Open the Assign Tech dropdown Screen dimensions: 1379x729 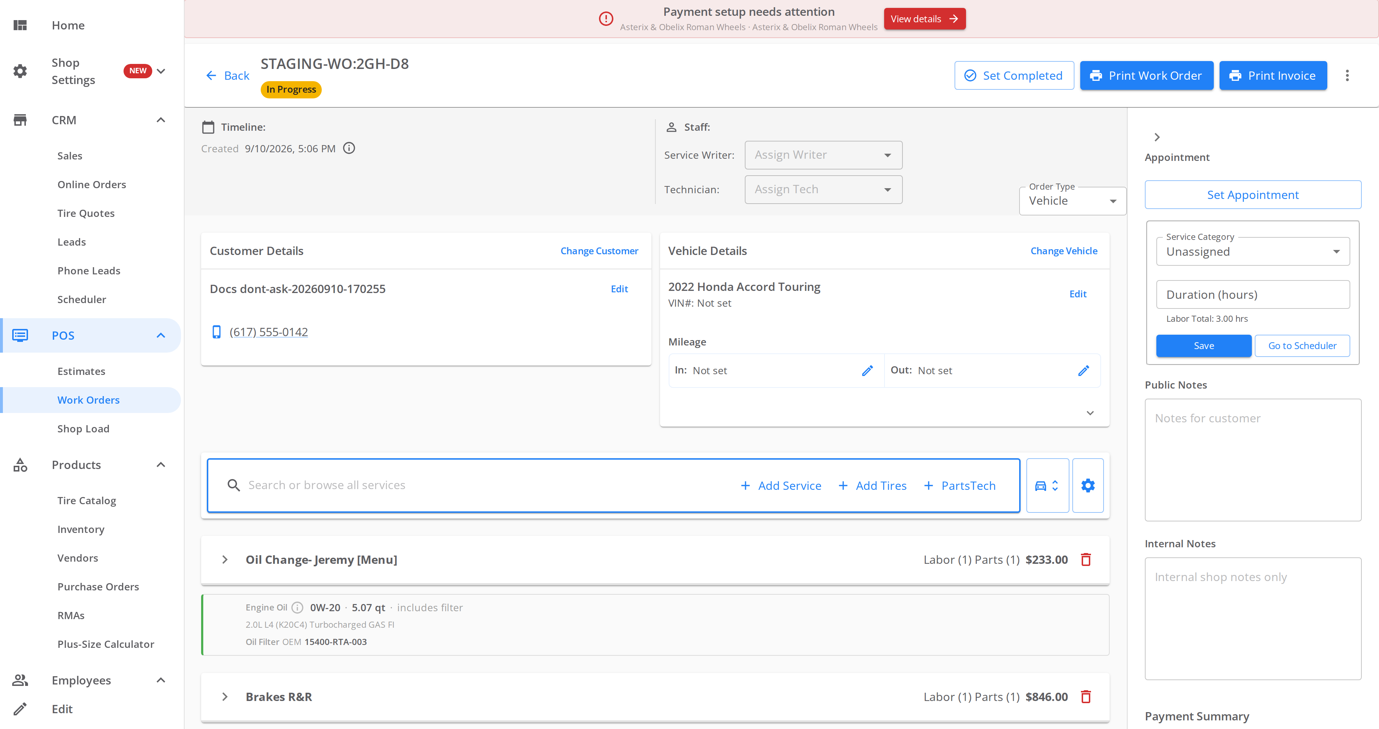[823, 190]
